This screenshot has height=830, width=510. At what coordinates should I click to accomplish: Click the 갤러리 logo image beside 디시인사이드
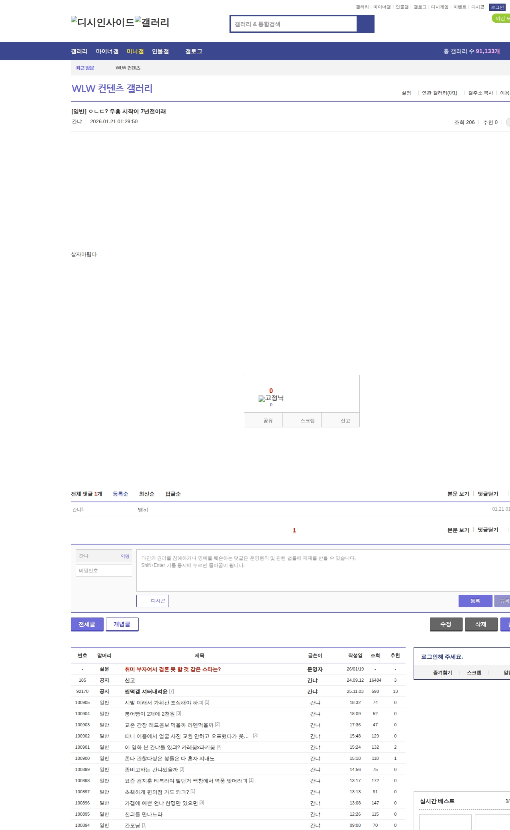point(152,22)
